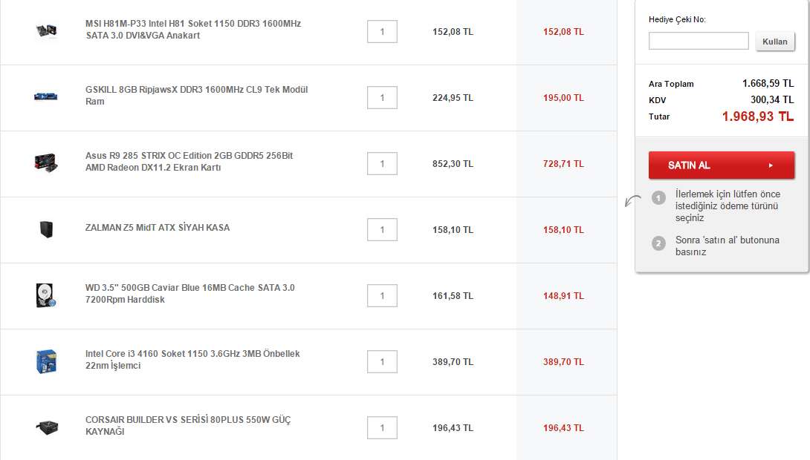This screenshot has width=810, height=460.
Task: Edit quantity field for GSKILL 8GB RAM
Action: click(x=382, y=98)
